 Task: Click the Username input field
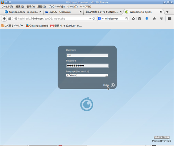click(x=87, y=55)
